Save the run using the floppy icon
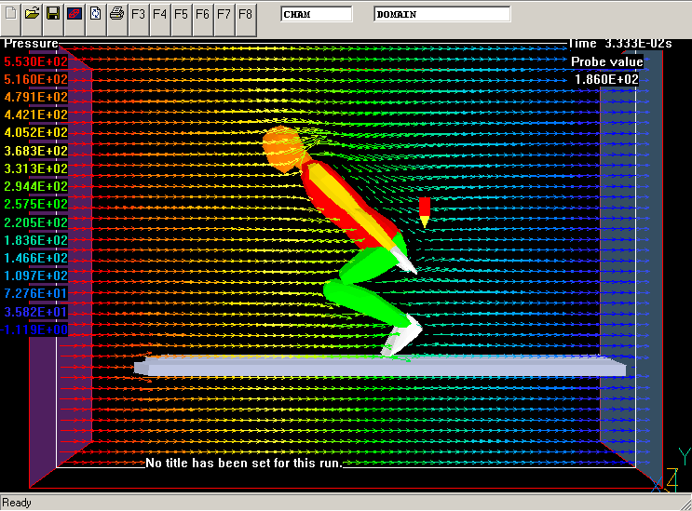 point(53,14)
